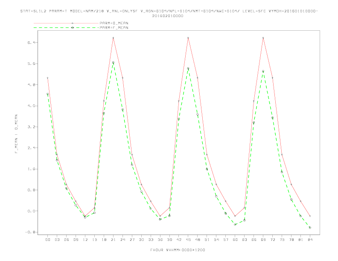The width and height of the screenshot is (338, 261).
Task: Click the green dashed legend line sample
Action: [66, 28]
